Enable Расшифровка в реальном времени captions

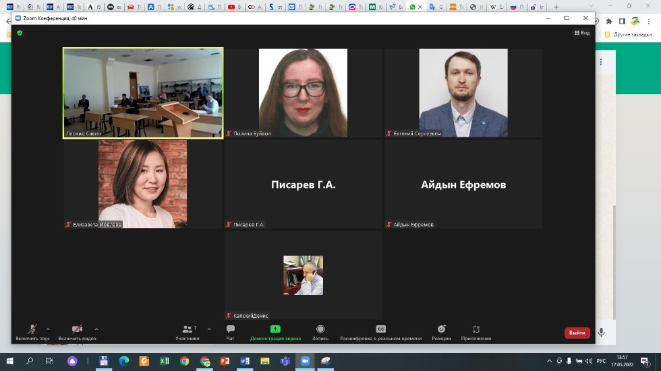click(380, 330)
